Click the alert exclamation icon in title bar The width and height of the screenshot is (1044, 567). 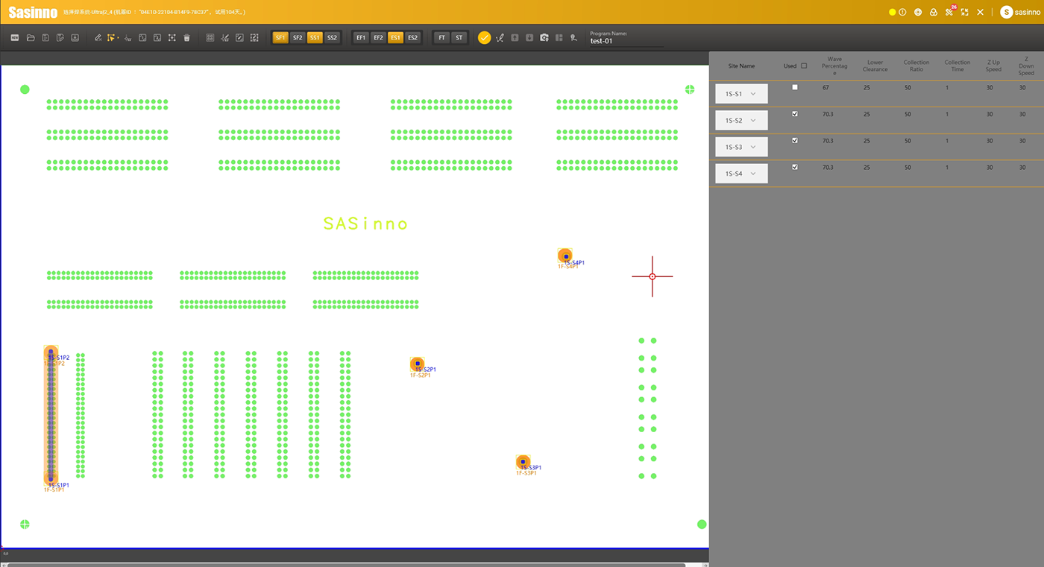coord(902,12)
